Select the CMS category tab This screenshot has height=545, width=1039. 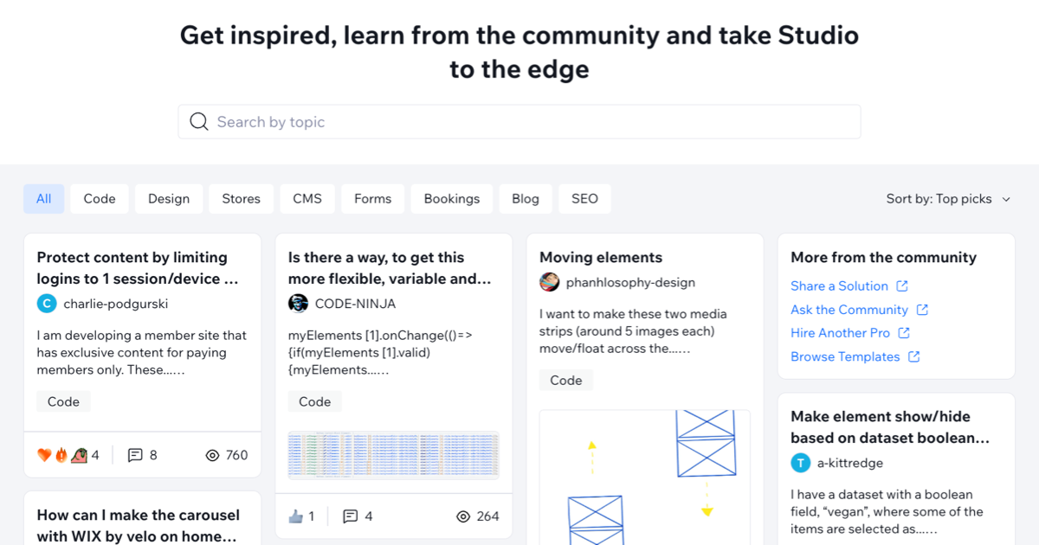[307, 198]
